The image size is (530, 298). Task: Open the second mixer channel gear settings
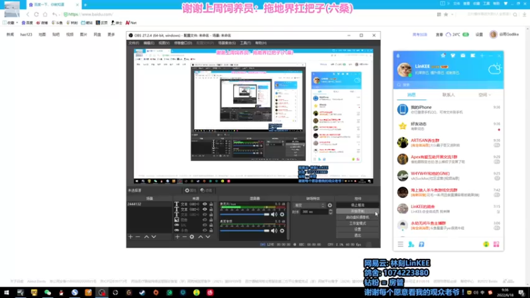[x=282, y=230]
